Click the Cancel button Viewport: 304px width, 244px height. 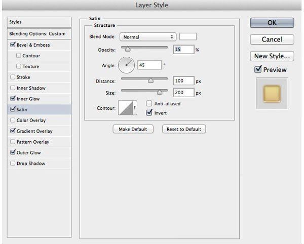click(x=272, y=39)
